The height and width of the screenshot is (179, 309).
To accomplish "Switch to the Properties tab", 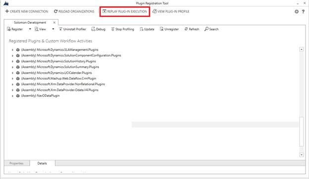I will tap(16, 163).
